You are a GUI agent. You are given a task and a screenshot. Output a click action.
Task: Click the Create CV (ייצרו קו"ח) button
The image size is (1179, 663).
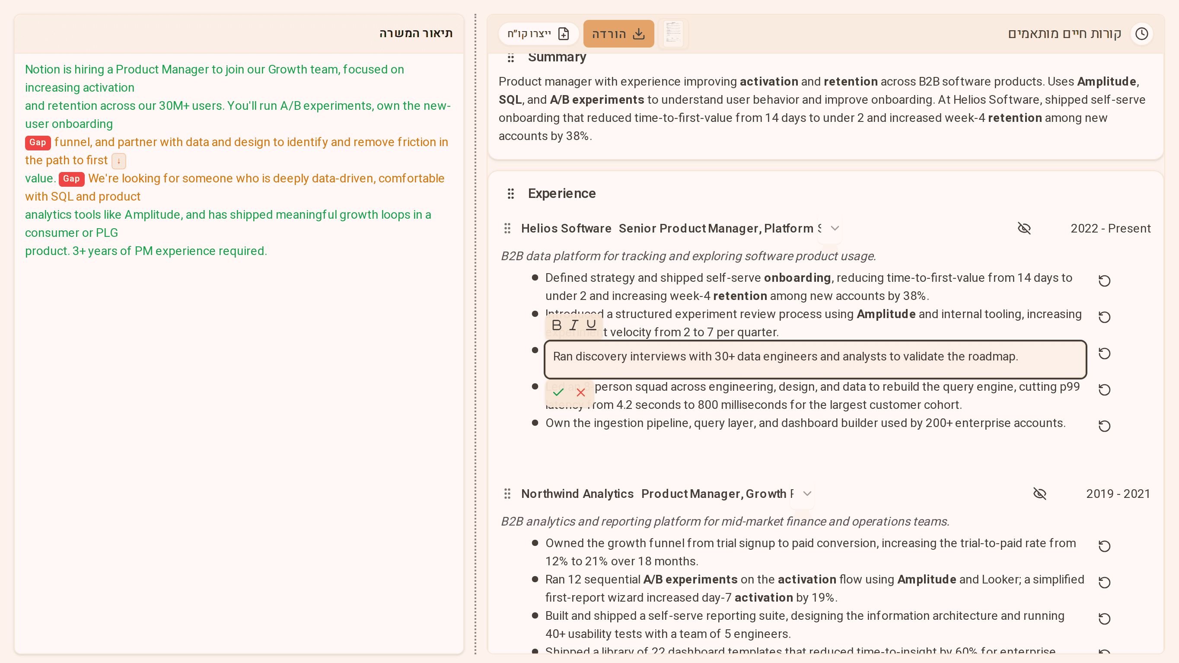pos(538,34)
